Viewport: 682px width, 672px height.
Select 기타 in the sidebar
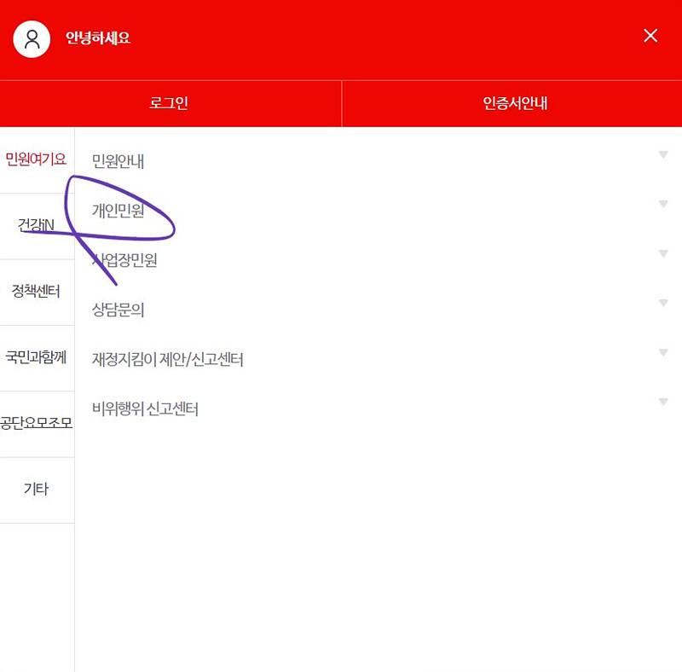click(37, 490)
